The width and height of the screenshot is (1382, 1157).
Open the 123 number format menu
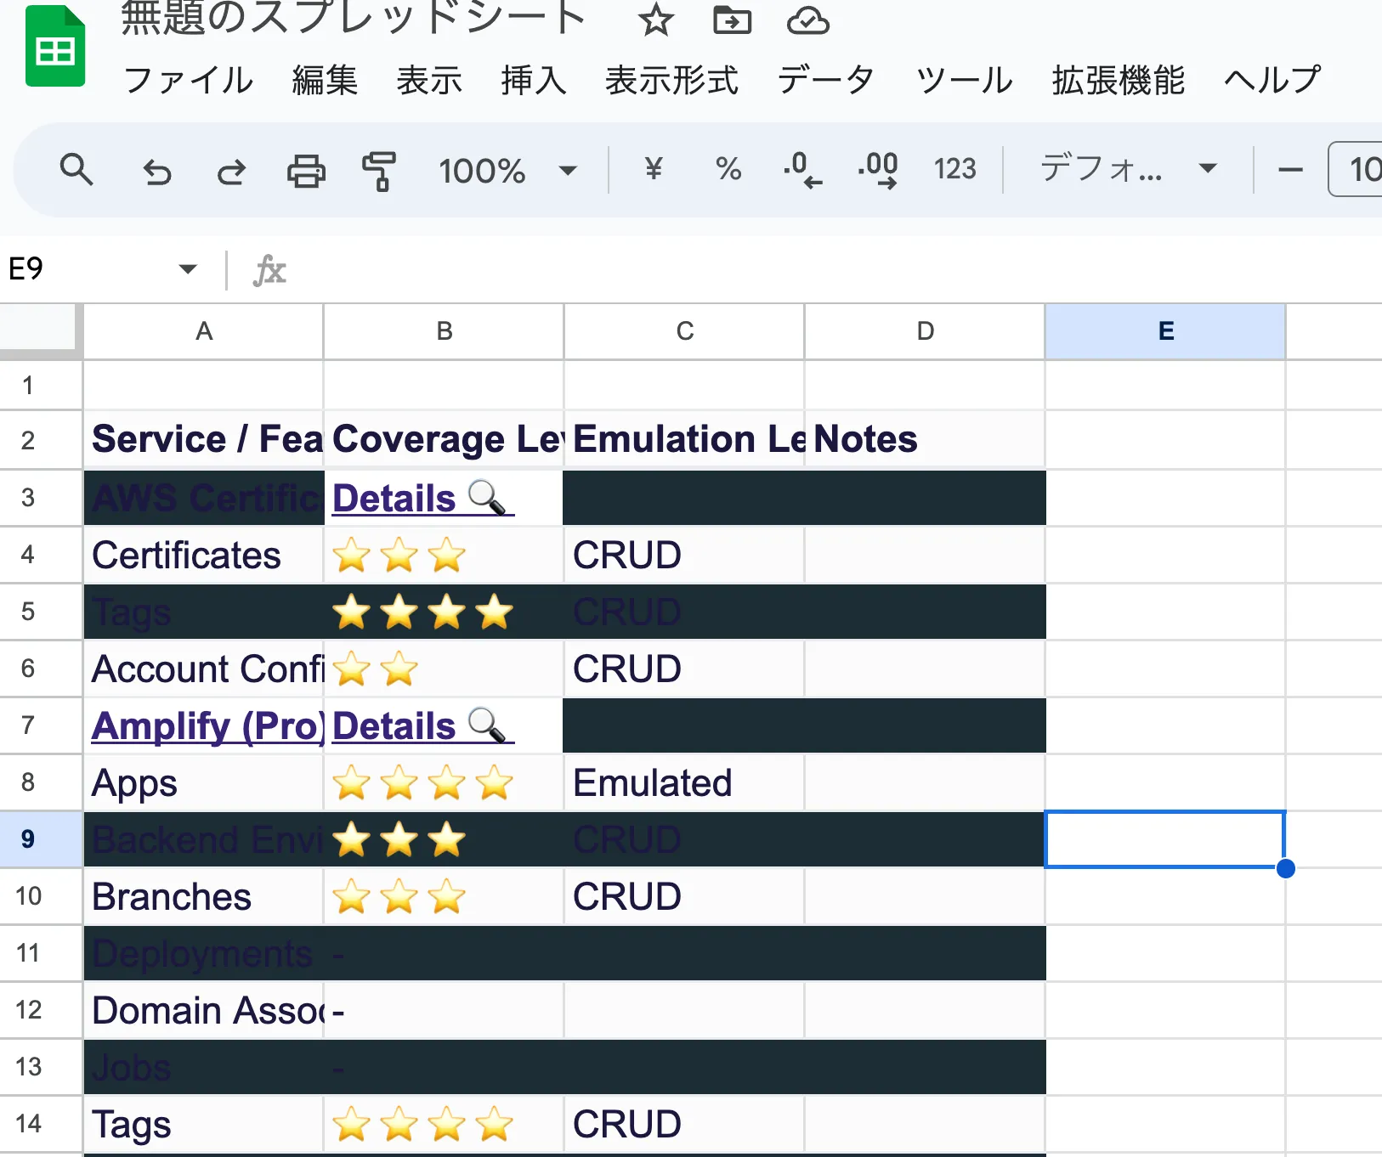(954, 169)
